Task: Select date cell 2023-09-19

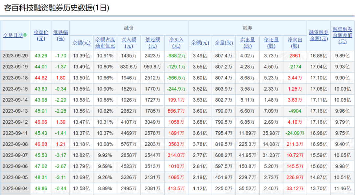Action: pos(15,67)
